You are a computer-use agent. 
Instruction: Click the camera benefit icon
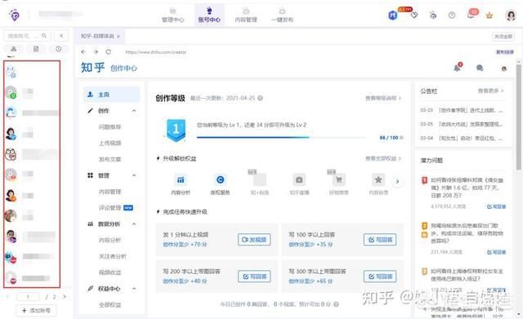299,180
